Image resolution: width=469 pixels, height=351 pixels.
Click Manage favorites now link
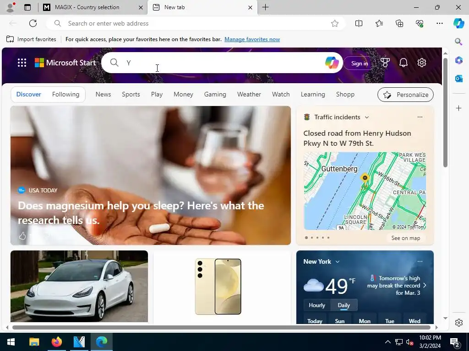click(252, 39)
